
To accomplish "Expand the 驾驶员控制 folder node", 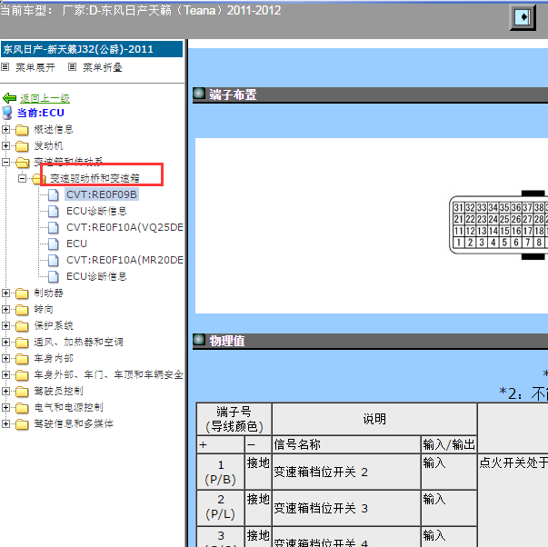I will tap(5, 391).
